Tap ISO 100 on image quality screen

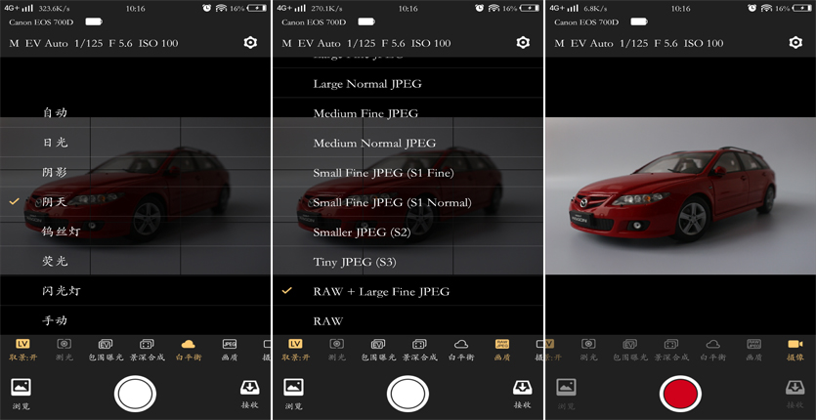(x=431, y=43)
